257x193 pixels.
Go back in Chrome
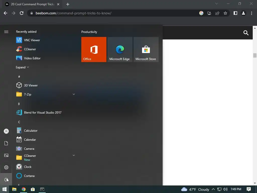point(6,13)
